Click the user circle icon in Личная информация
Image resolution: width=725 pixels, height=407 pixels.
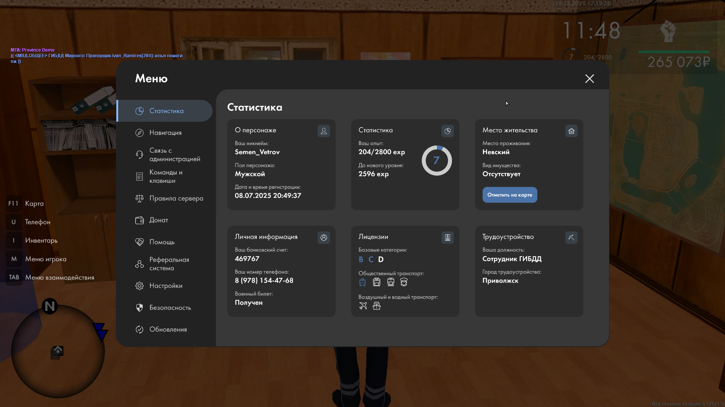pos(324,237)
